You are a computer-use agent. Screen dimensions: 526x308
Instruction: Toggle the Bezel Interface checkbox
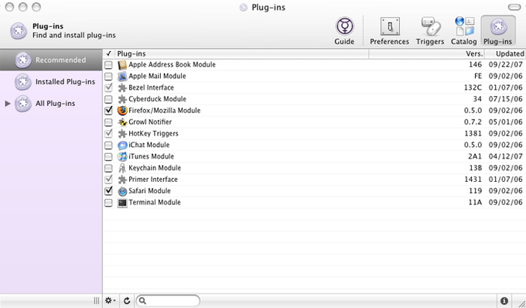[x=108, y=88]
